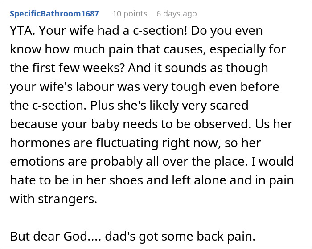
Task: Open SpecificBathroom1687 user profile link
Action: (54, 14)
